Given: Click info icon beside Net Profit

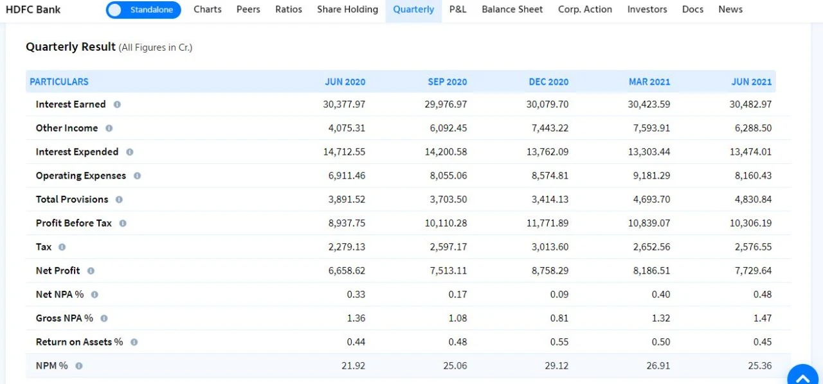Looking at the screenshot, I should 91,271.
